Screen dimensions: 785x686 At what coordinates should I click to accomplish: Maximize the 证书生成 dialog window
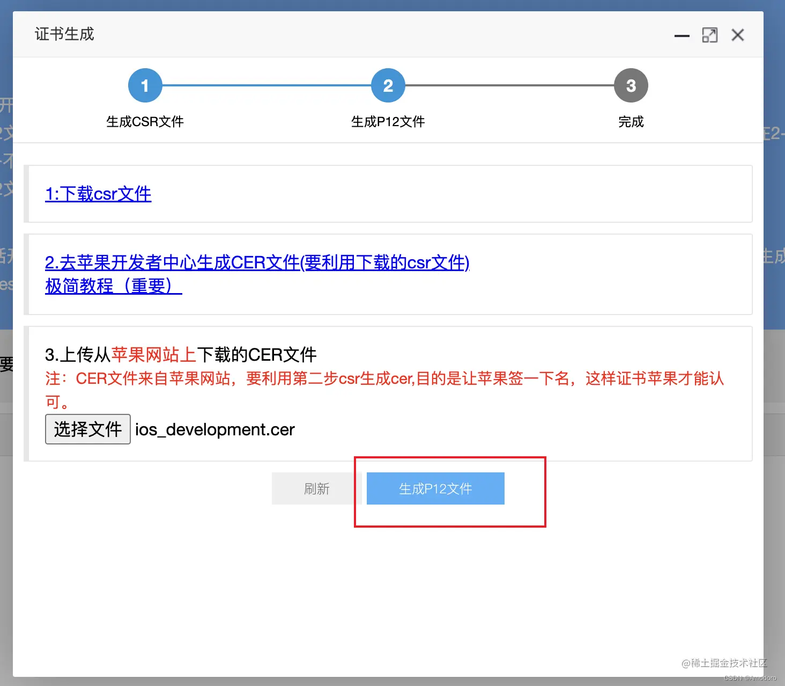[710, 35]
